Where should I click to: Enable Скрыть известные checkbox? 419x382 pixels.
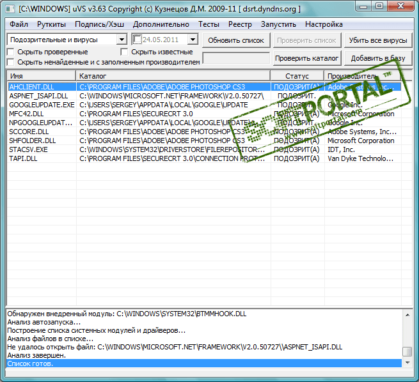[x=124, y=52]
